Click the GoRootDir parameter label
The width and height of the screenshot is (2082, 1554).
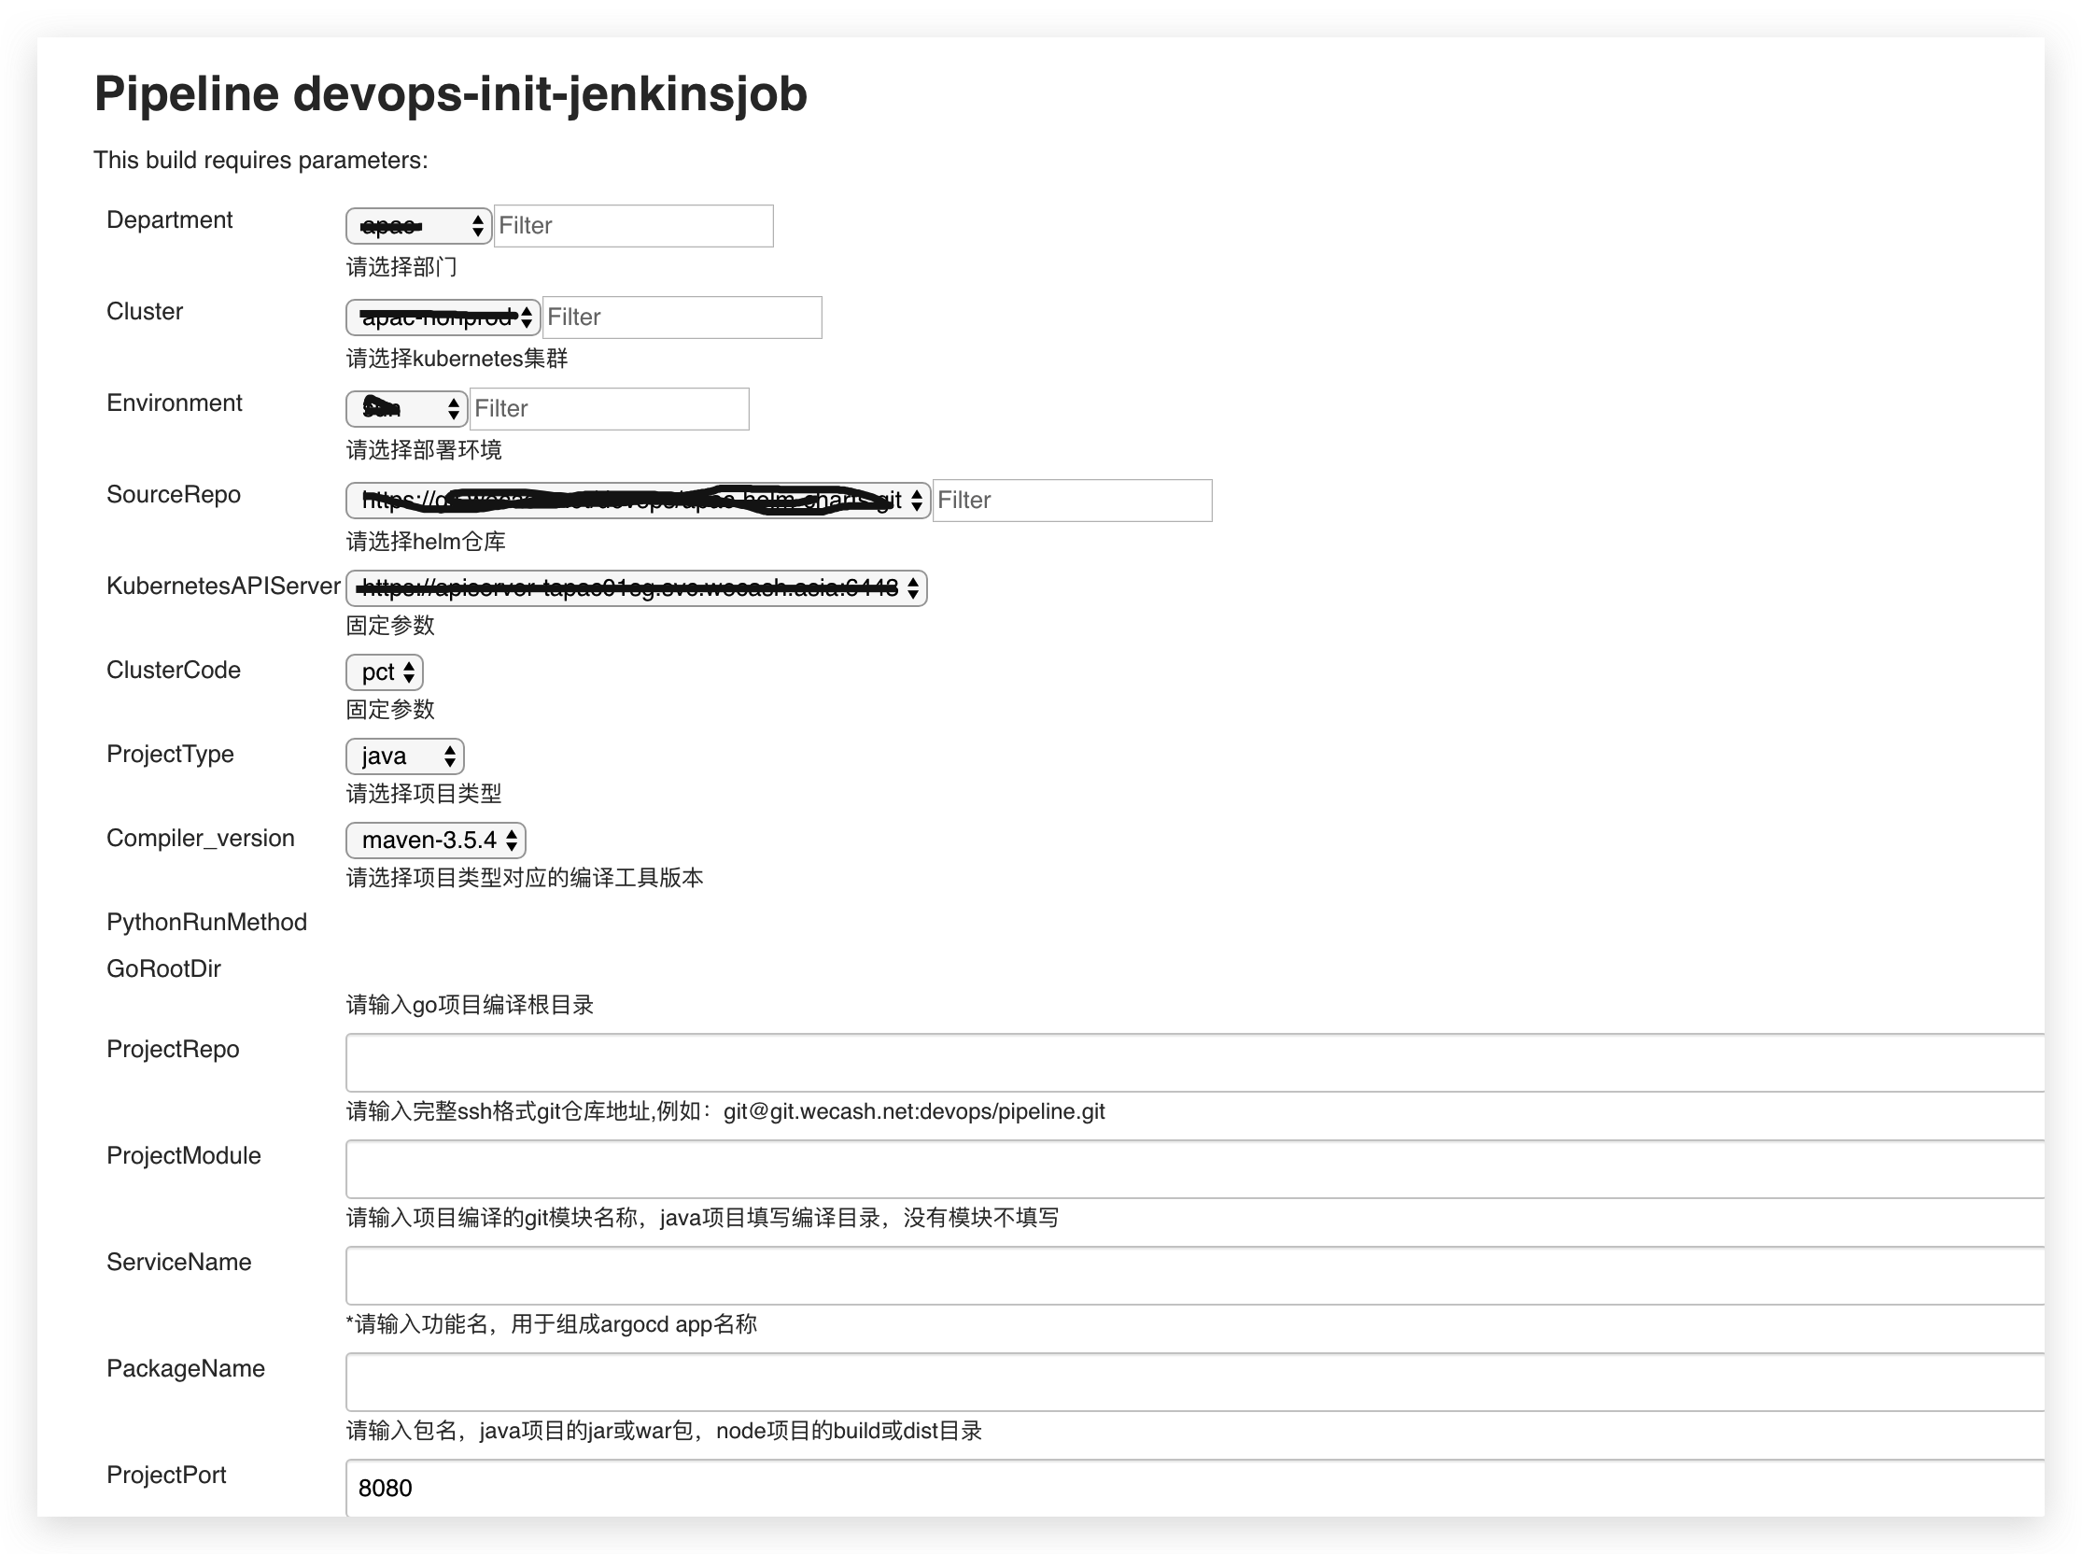point(163,968)
